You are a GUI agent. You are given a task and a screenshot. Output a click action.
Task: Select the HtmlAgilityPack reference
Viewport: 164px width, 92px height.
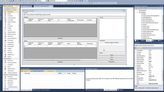[147, 18]
